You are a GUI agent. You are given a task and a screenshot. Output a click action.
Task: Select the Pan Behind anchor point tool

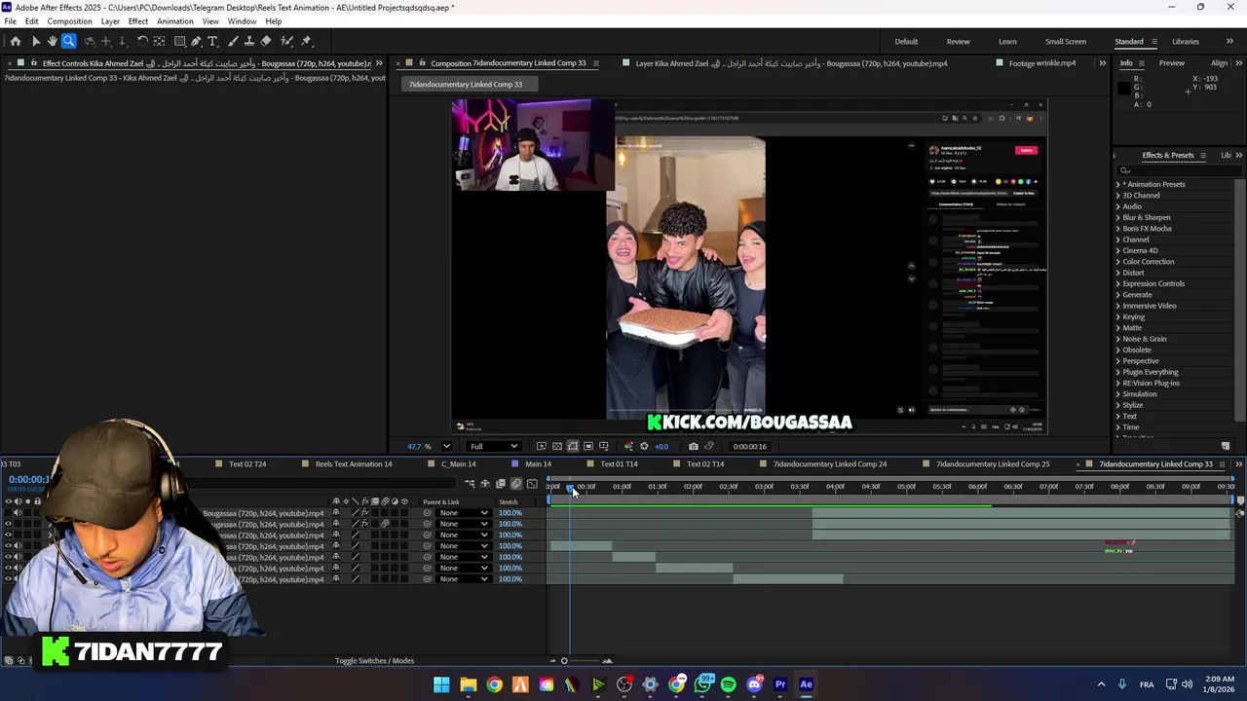[159, 41]
